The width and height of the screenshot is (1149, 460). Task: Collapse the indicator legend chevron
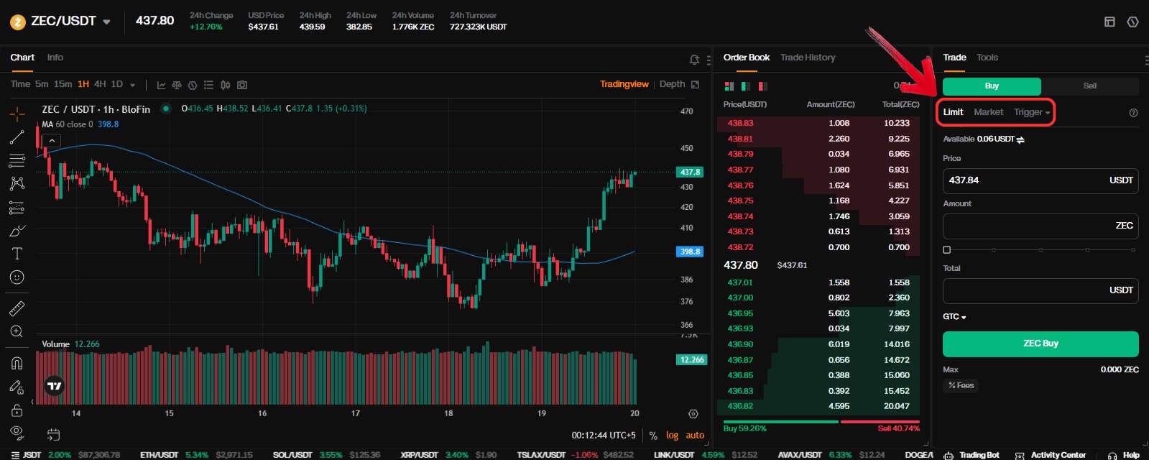pos(52,140)
